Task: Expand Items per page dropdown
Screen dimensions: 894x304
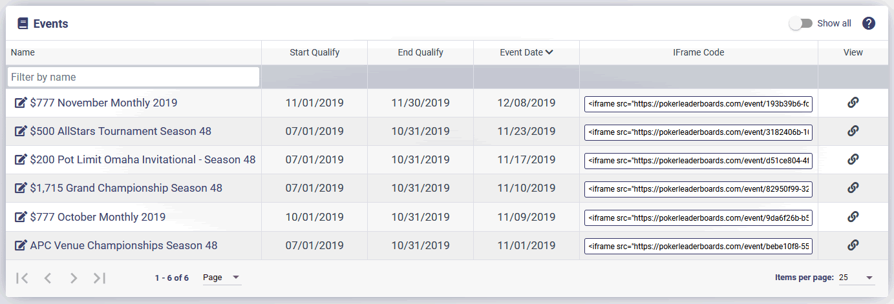Action: (857, 278)
